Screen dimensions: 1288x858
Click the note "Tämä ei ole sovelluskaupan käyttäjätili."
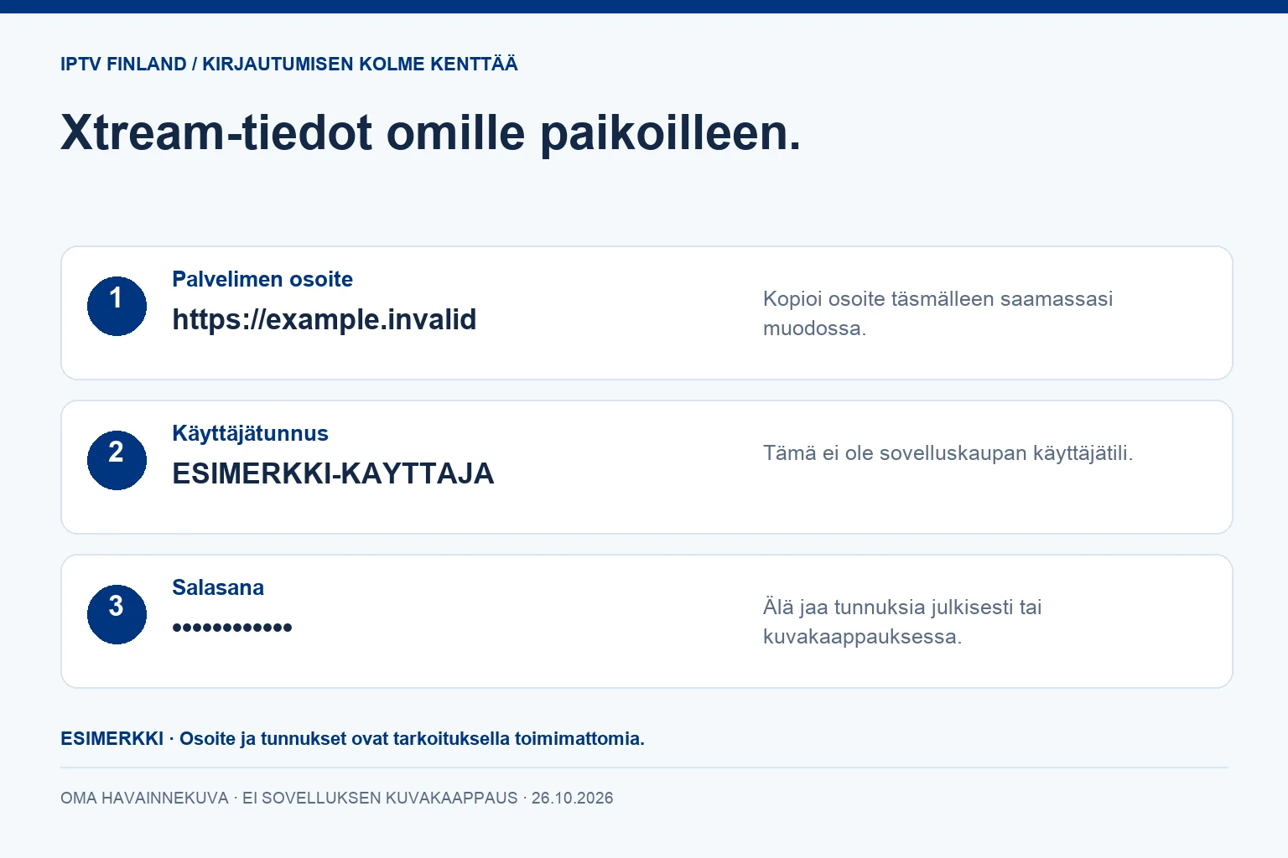pos(948,453)
